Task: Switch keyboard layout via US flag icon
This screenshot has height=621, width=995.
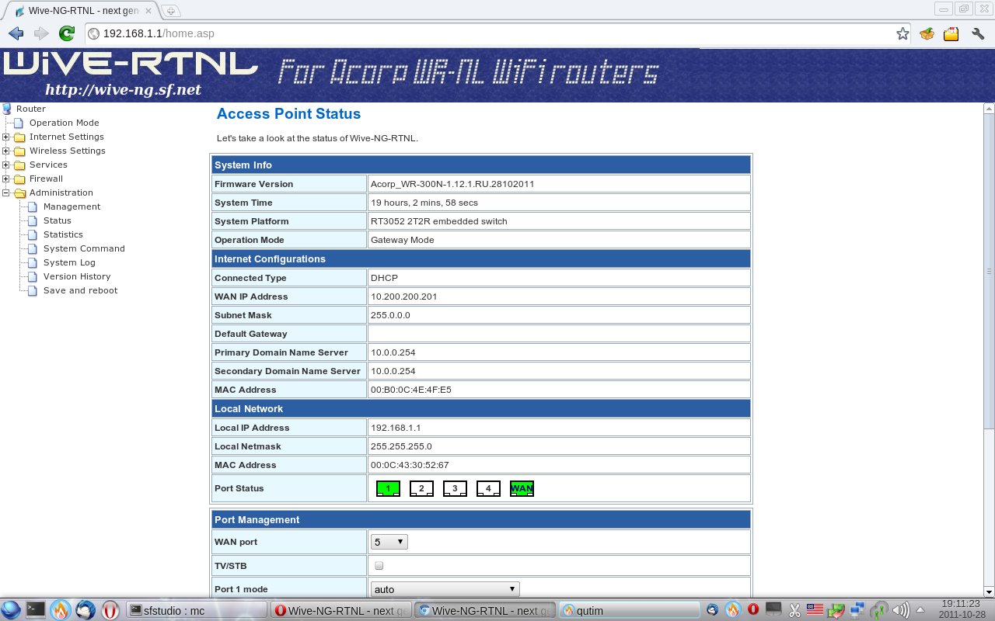Action: click(x=815, y=610)
